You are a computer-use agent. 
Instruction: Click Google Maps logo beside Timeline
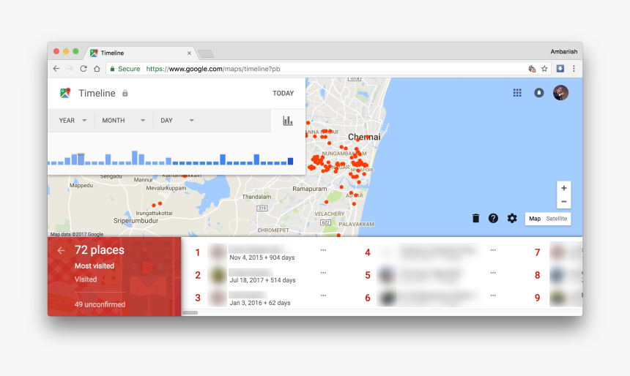click(65, 93)
